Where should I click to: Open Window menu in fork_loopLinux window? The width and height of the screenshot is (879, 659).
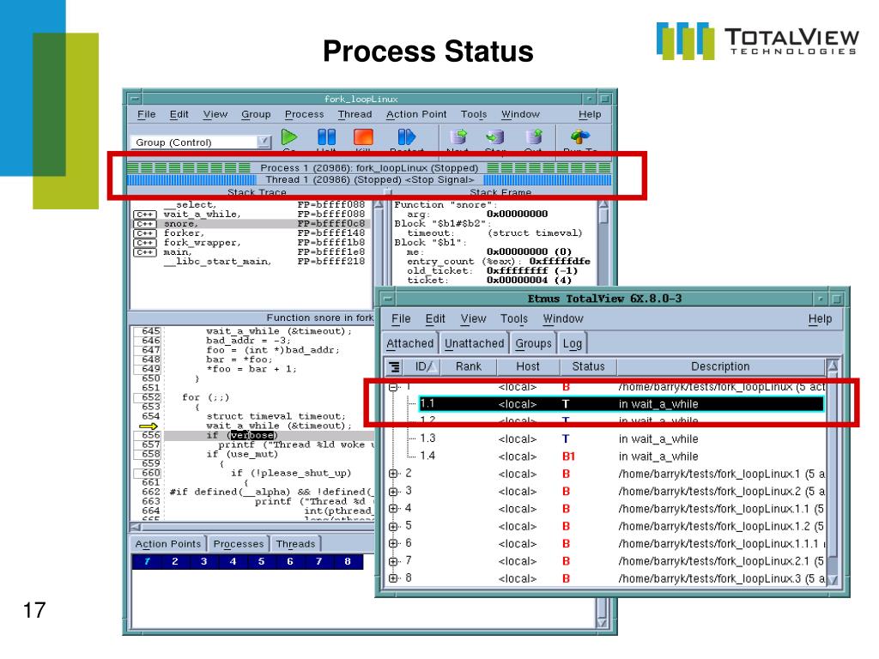pos(520,114)
